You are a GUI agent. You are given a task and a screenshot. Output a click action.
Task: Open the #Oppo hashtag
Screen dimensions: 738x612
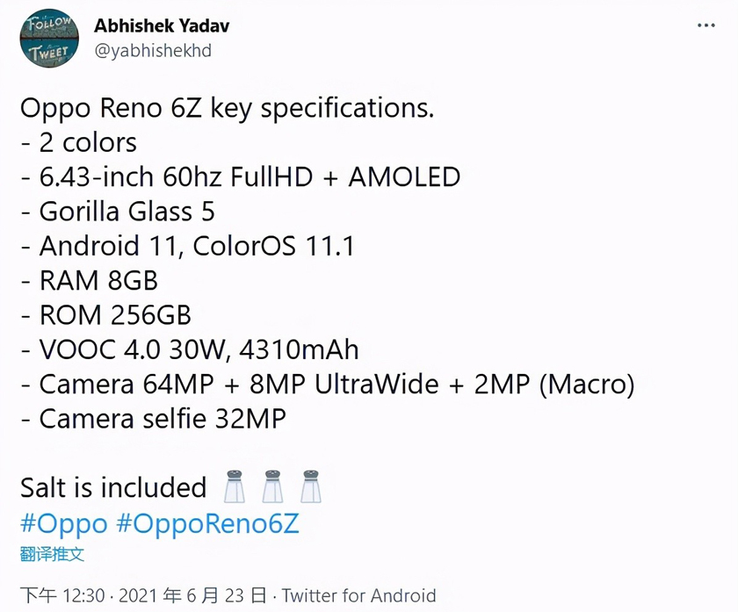click(x=64, y=524)
